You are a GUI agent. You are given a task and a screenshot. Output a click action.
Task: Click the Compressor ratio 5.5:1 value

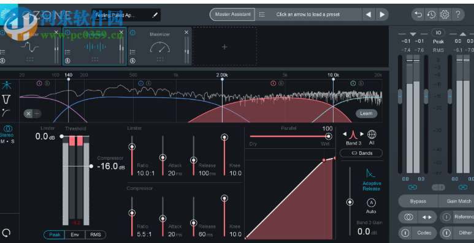(x=144, y=234)
